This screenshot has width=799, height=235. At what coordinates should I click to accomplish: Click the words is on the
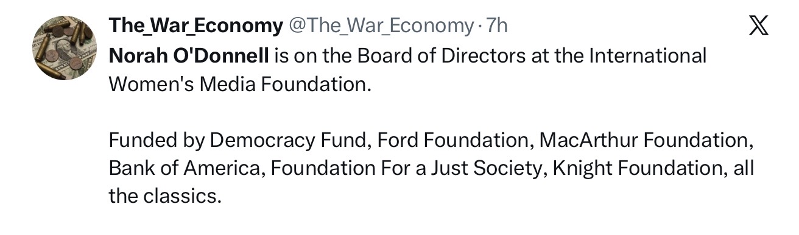(x=313, y=56)
